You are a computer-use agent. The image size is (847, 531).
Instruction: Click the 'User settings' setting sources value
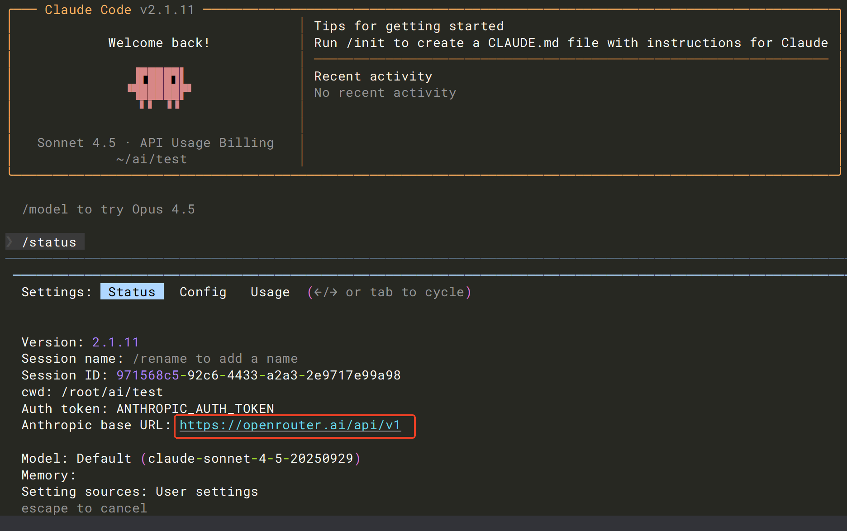tap(207, 492)
